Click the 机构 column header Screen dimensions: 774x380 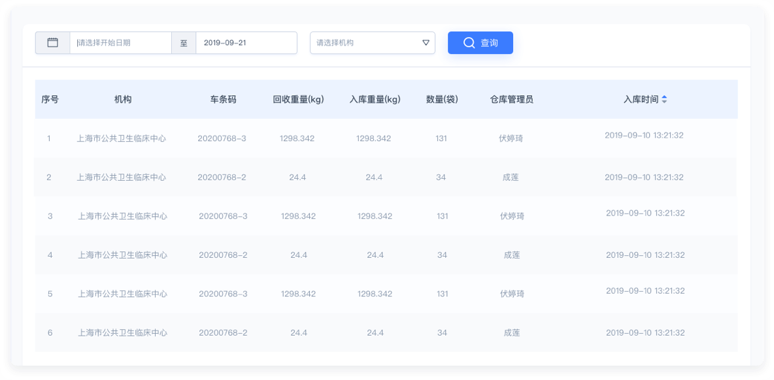(x=123, y=99)
